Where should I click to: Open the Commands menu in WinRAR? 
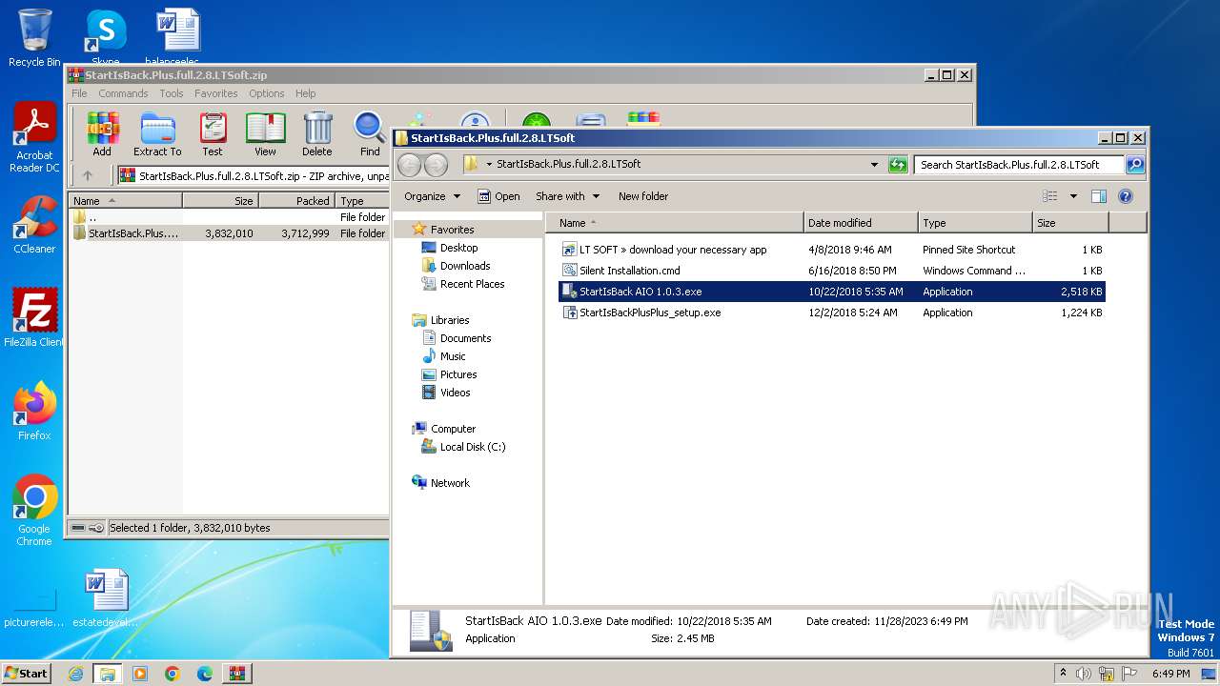(x=123, y=93)
